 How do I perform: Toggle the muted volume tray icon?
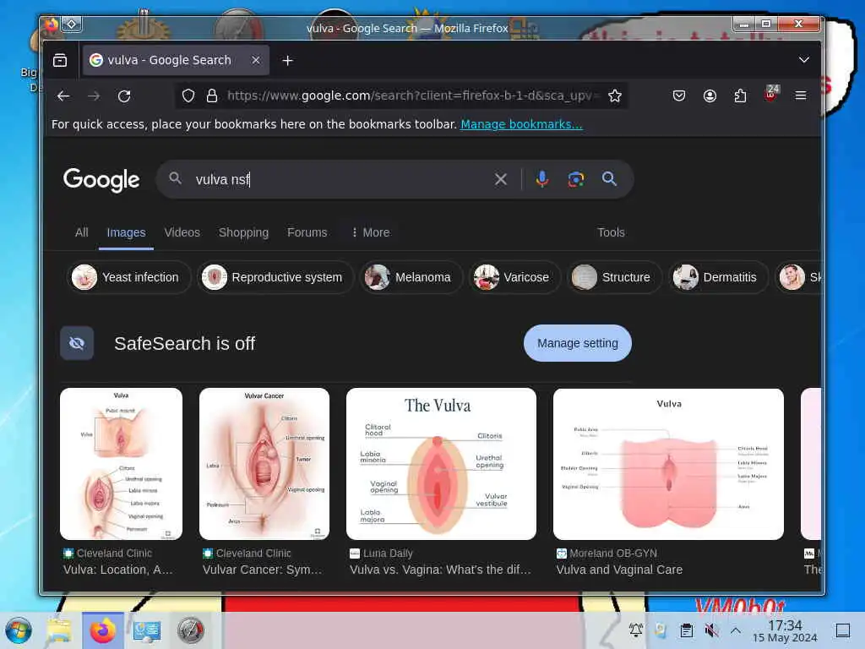(x=711, y=630)
